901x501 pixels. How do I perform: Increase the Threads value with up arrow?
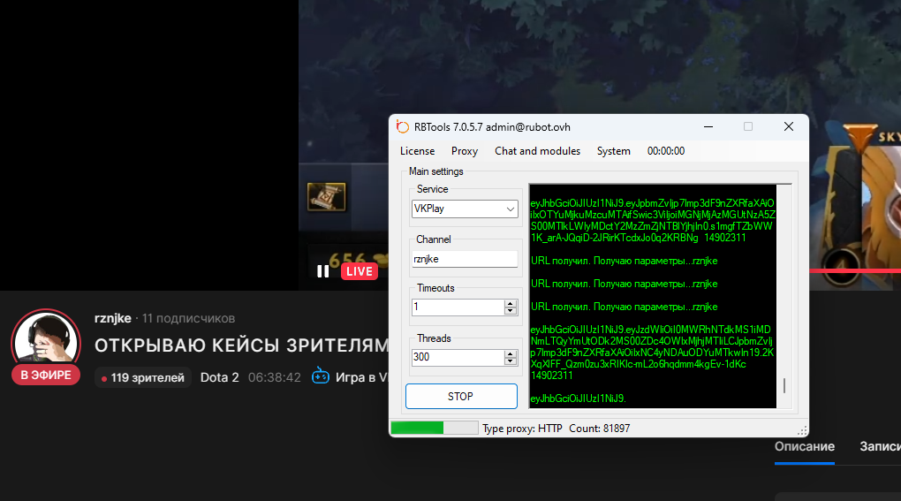(x=511, y=353)
